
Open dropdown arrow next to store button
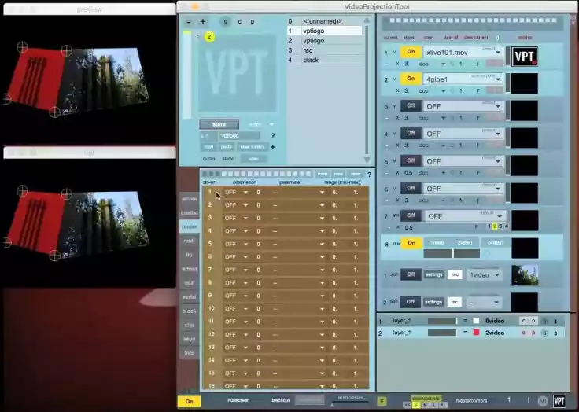click(x=271, y=124)
